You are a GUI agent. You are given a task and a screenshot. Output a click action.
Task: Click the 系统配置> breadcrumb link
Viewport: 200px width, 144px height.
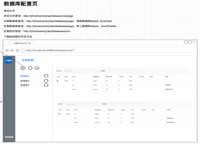click(x=28, y=60)
